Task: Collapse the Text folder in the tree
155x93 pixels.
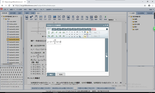Action: [x=4, y=19]
